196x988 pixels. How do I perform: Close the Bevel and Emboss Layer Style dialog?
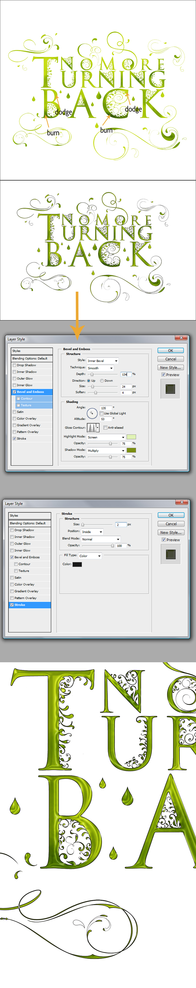pyautogui.click(x=181, y=338)
